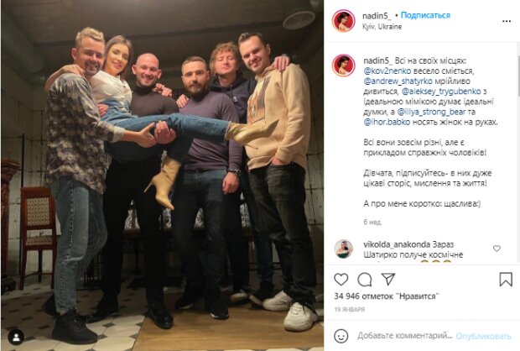Open the emoji picker smiley icon

[341, 336]
